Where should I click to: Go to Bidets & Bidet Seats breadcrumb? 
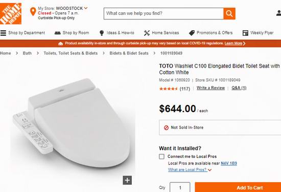129,53
